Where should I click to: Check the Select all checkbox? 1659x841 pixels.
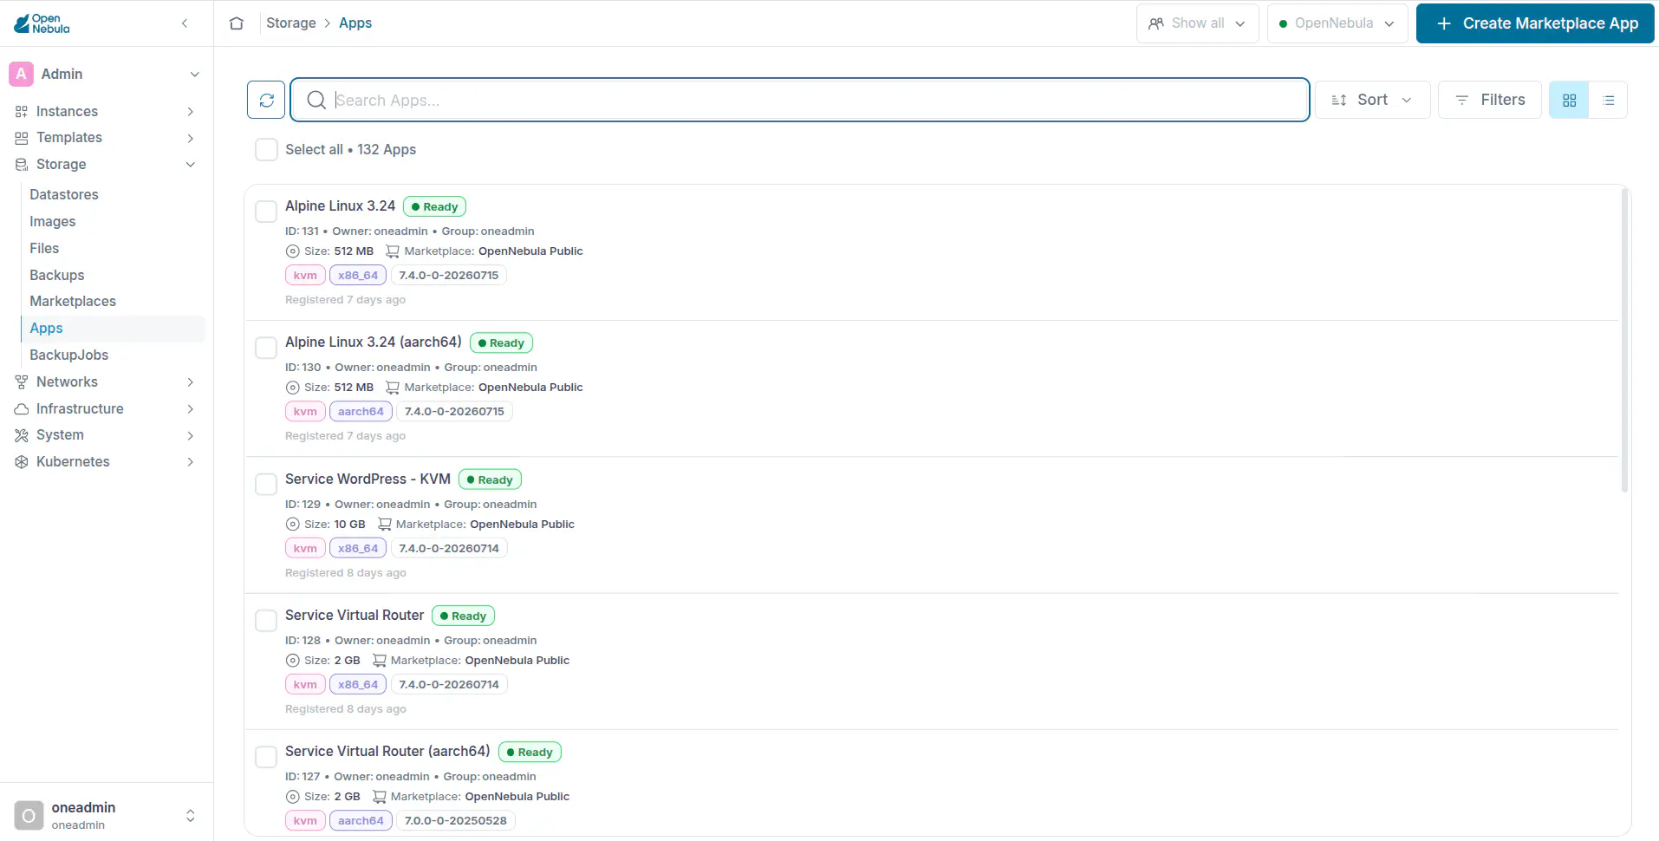266,150
